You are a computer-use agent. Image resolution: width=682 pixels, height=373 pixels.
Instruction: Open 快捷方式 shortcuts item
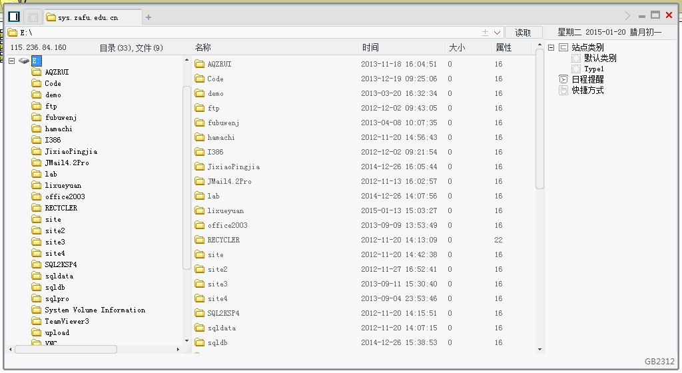tap(587, 91)
